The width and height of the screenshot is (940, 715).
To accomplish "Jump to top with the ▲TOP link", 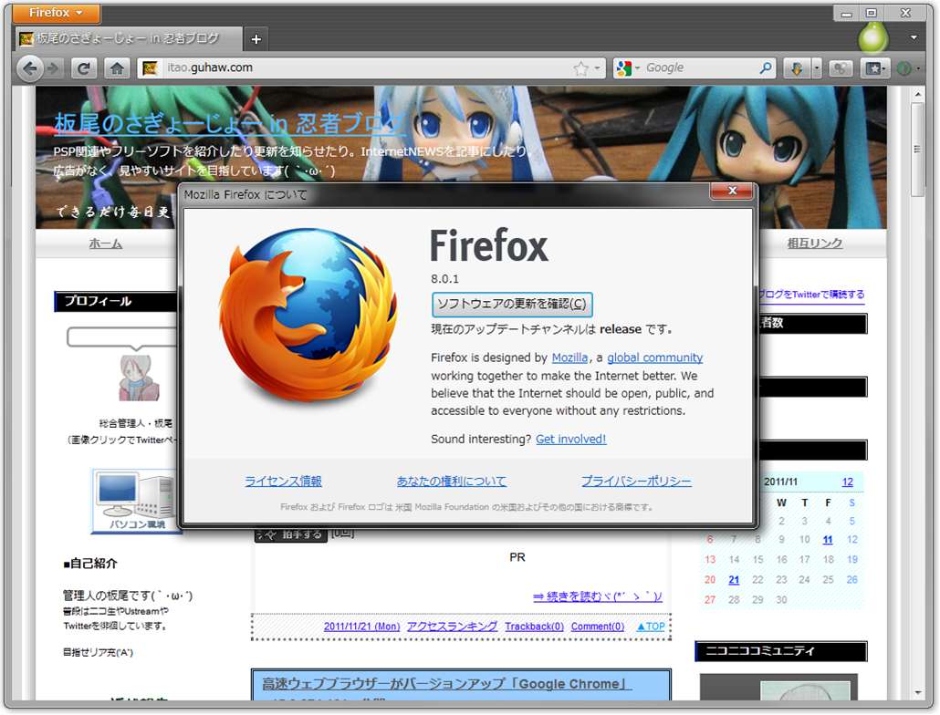I will [x=651, y=627].
